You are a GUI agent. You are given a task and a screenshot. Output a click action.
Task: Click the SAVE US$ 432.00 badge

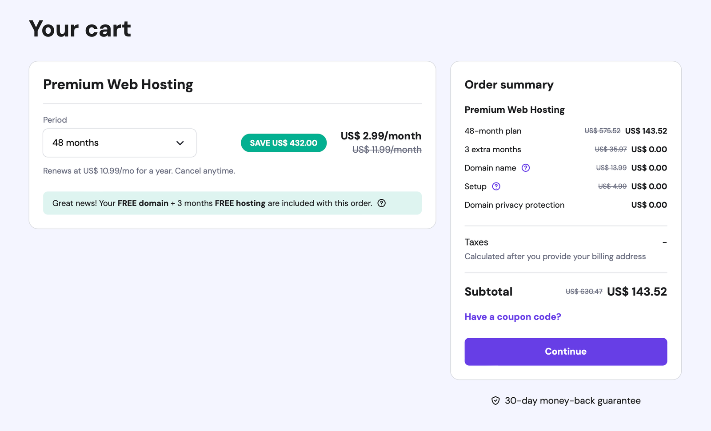tap(284, 143)
